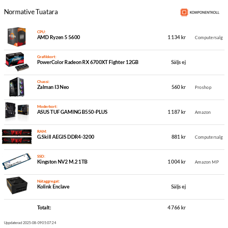
Task: Click the G.Skill AEGIS RAM sticks image
Action: point(17,137)
